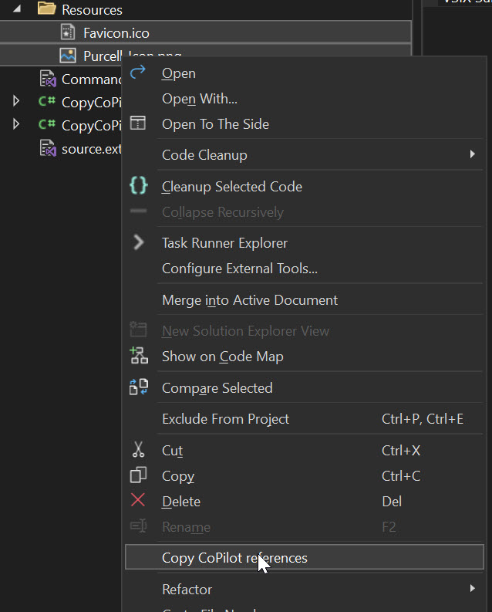Select Merge into Active Document

pyautogui.click(x=249, y=299)
